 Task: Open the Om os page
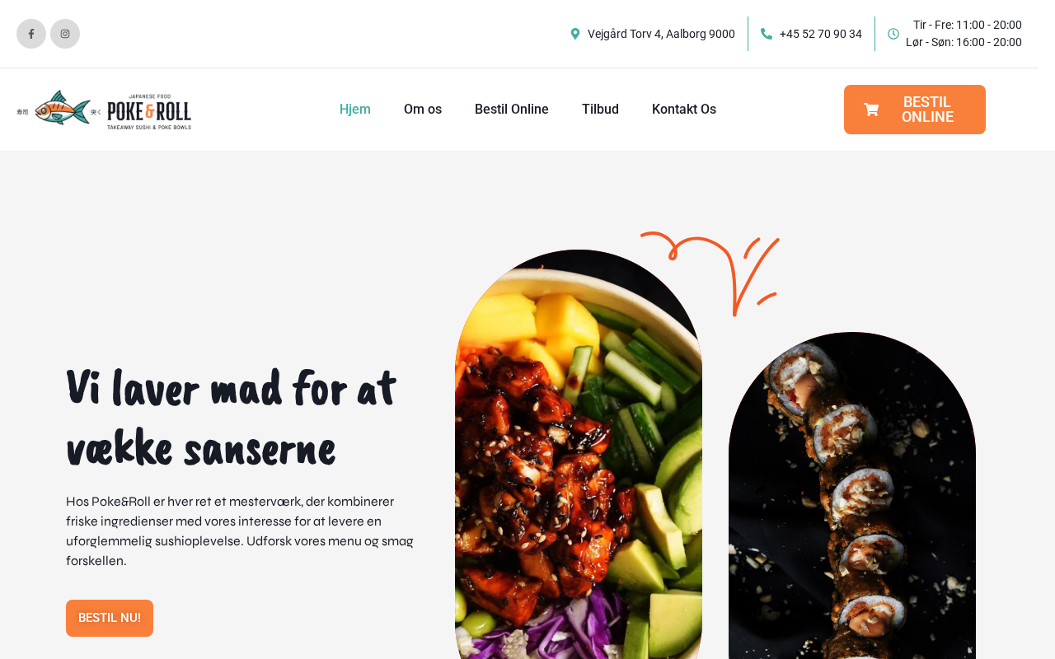pos(423,110)
